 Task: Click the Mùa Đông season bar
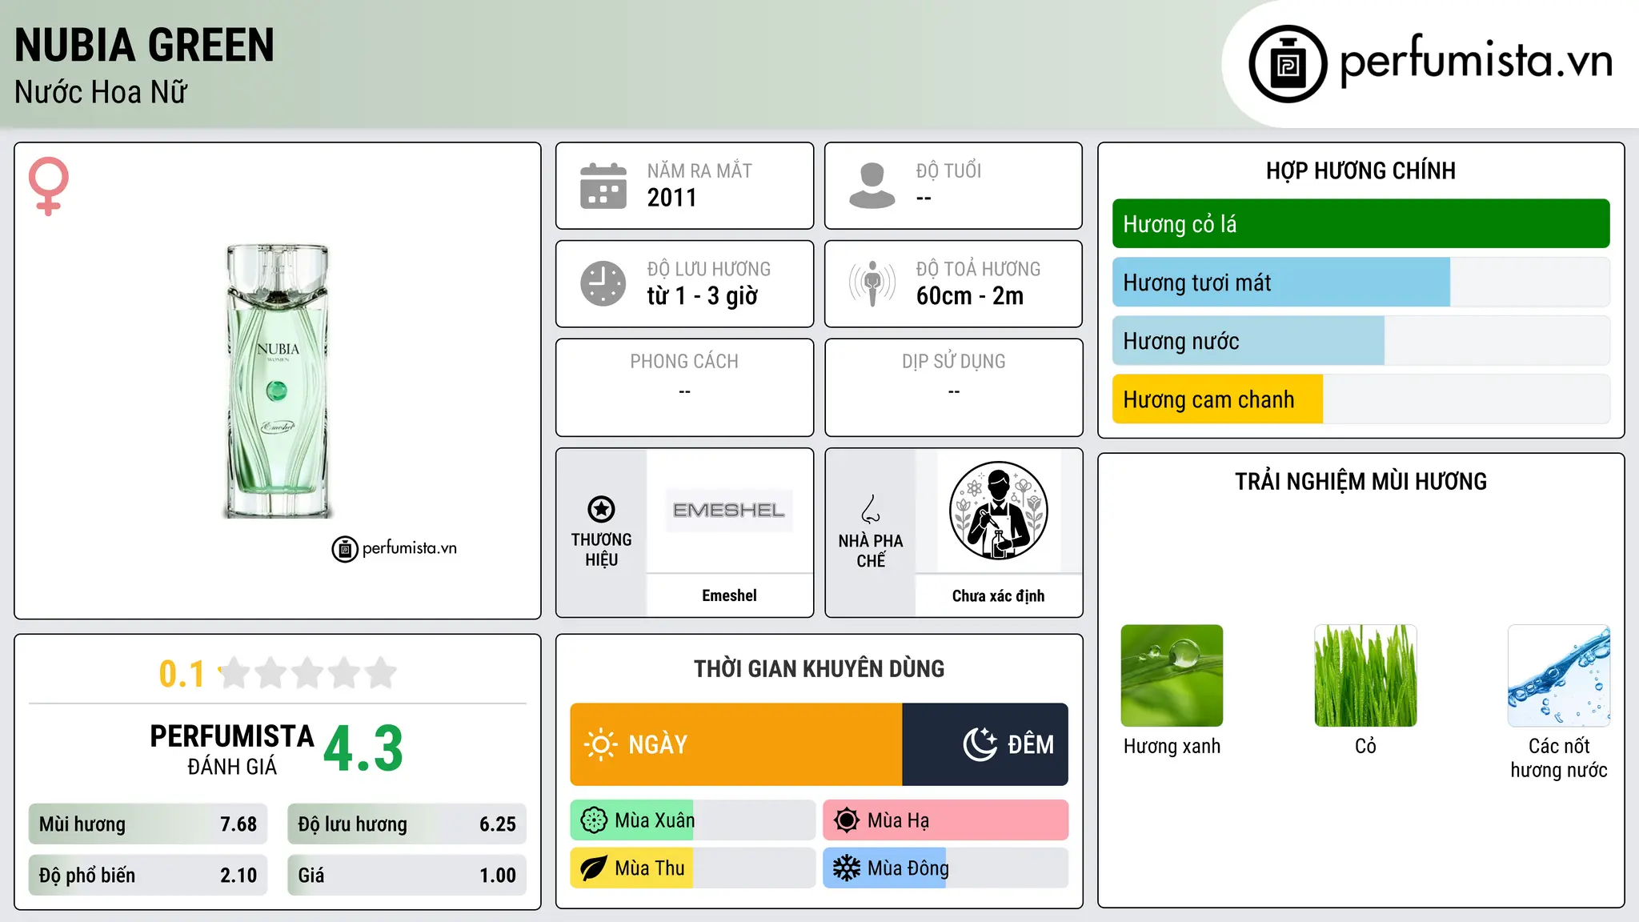tap(945, 868)
